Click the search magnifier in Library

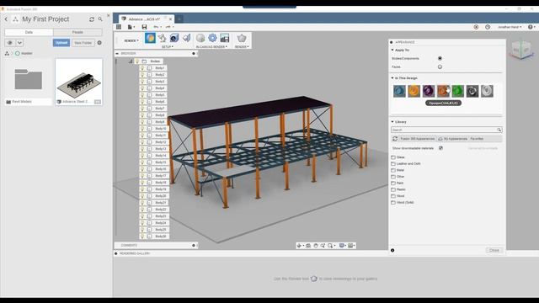tap(499, 130)
